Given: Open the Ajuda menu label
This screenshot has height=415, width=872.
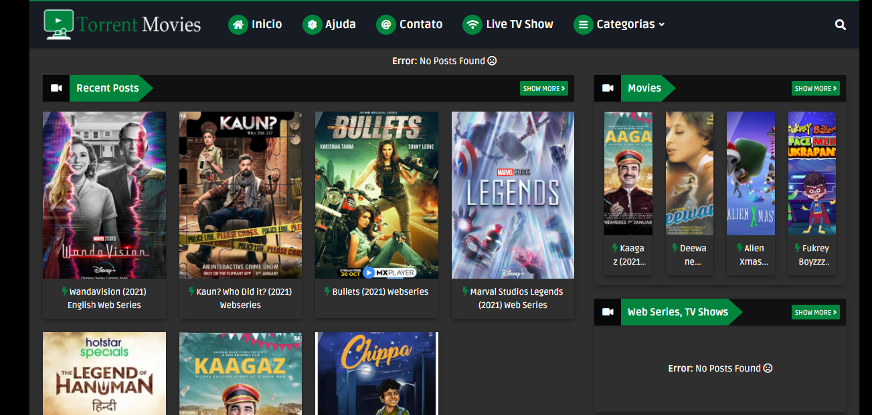Looking at the screenshot, I should (341, 24).
